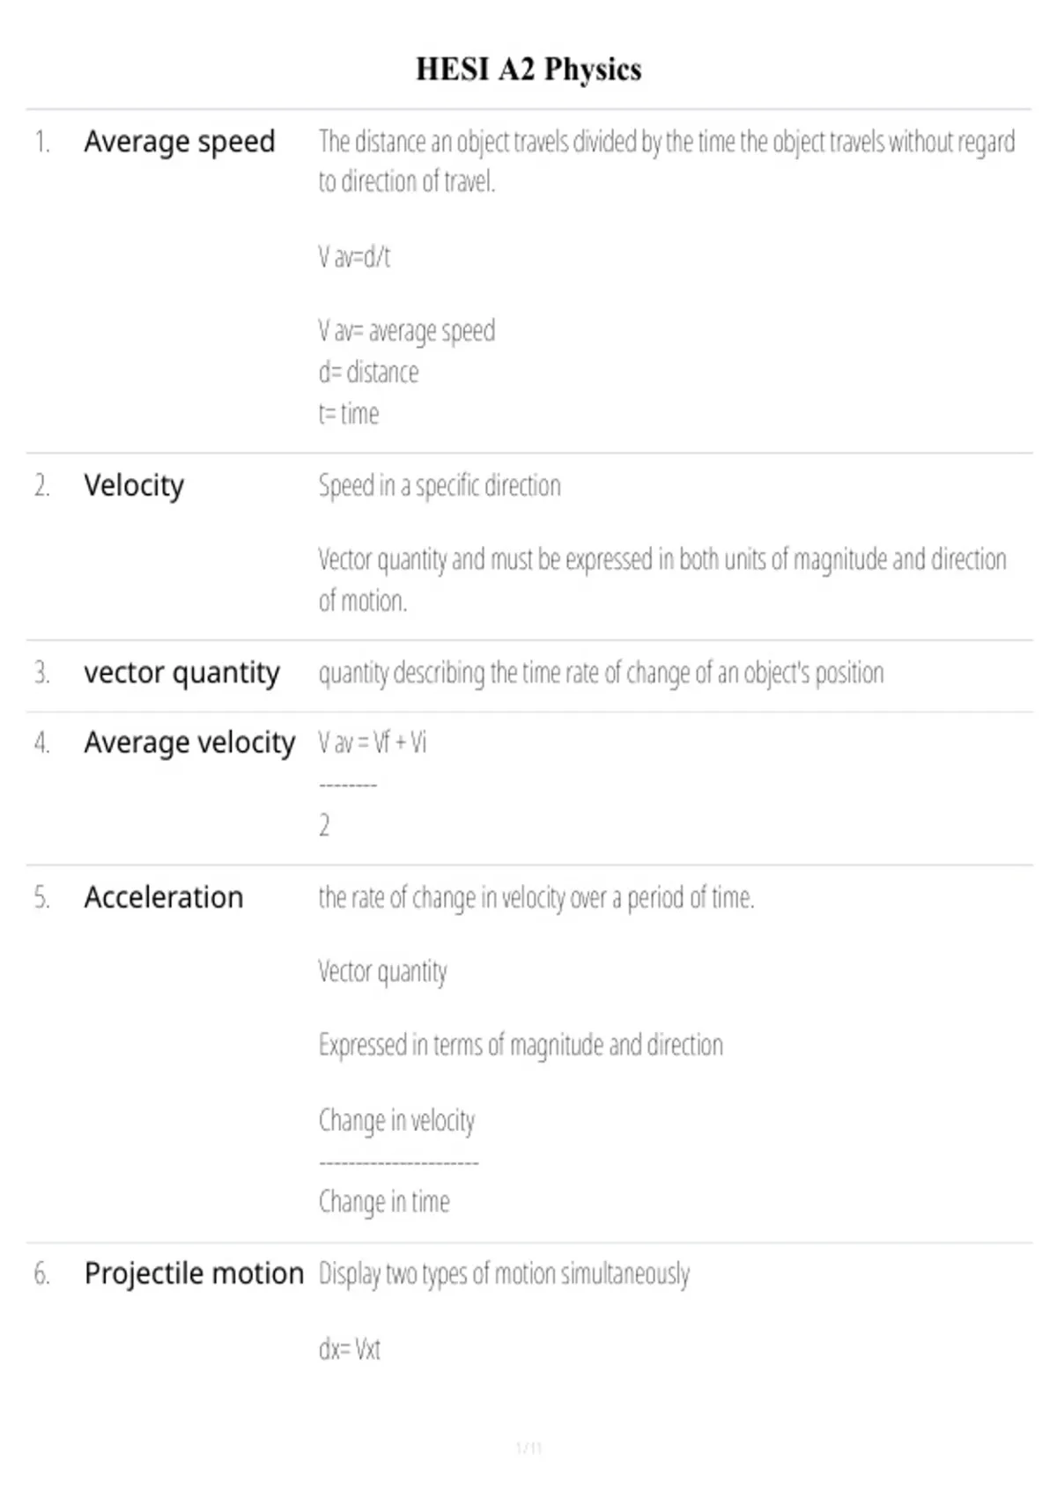
Task: Select the Average speed term
Action: 180,142
